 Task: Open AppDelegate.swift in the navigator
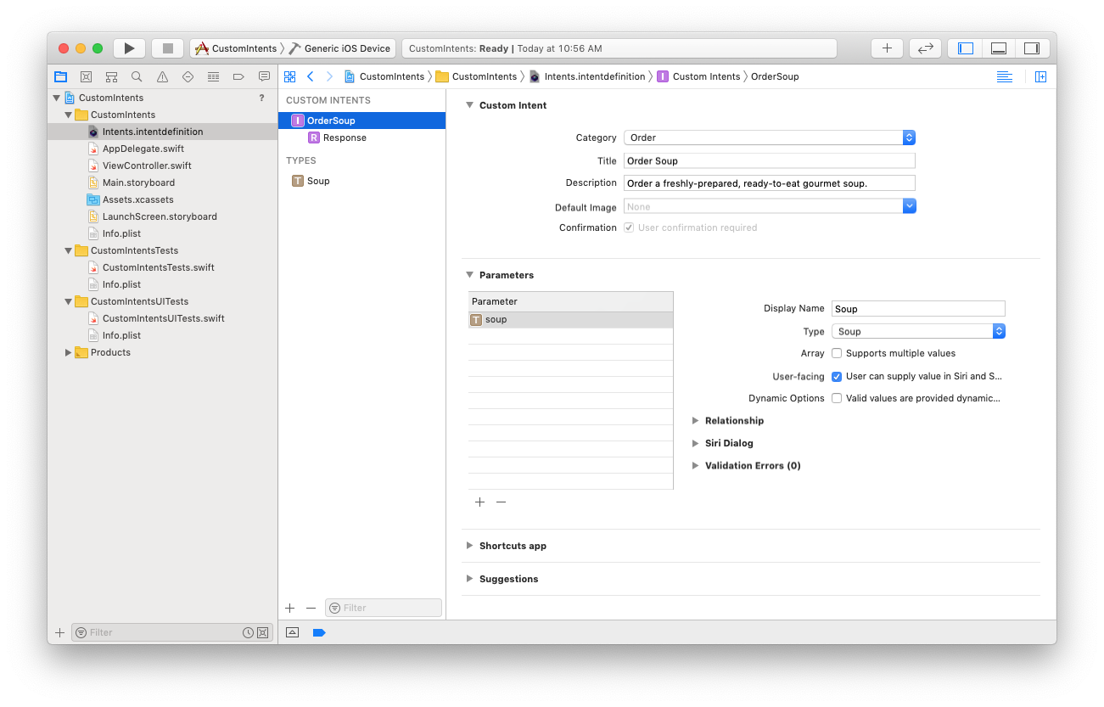[143, 149]
